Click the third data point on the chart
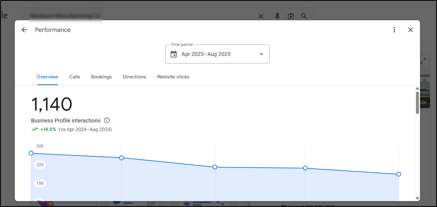The width and height of the screenshot is (437, 207). (215, 167)
